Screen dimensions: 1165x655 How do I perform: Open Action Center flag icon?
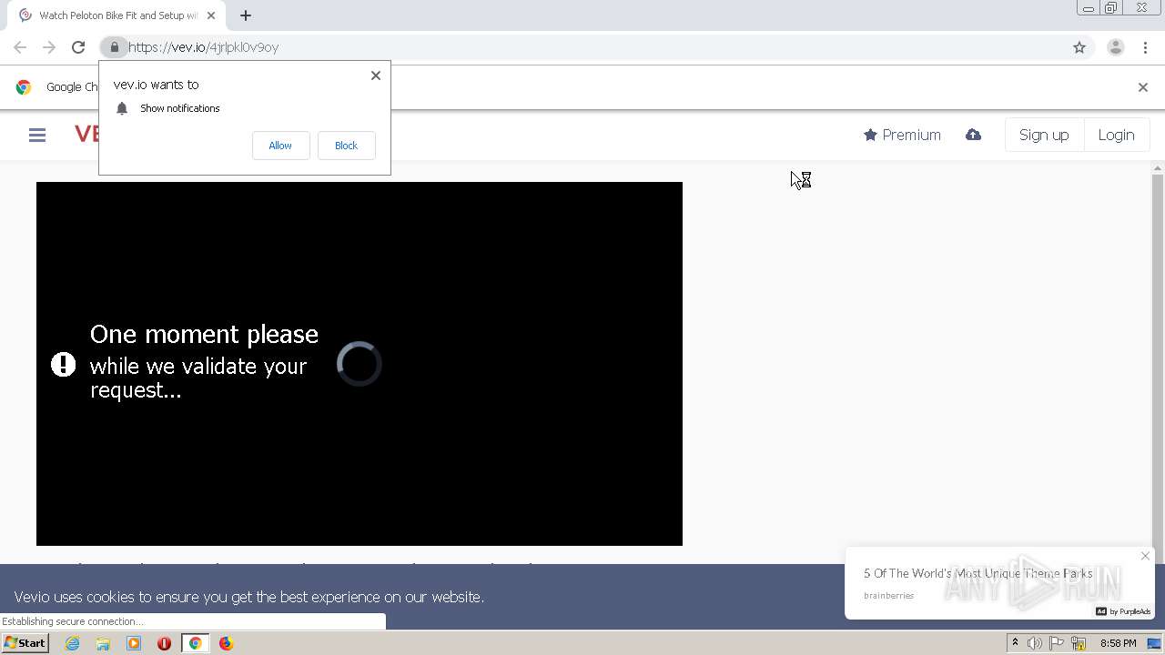pyautogui.click(x=1057, y=643)
